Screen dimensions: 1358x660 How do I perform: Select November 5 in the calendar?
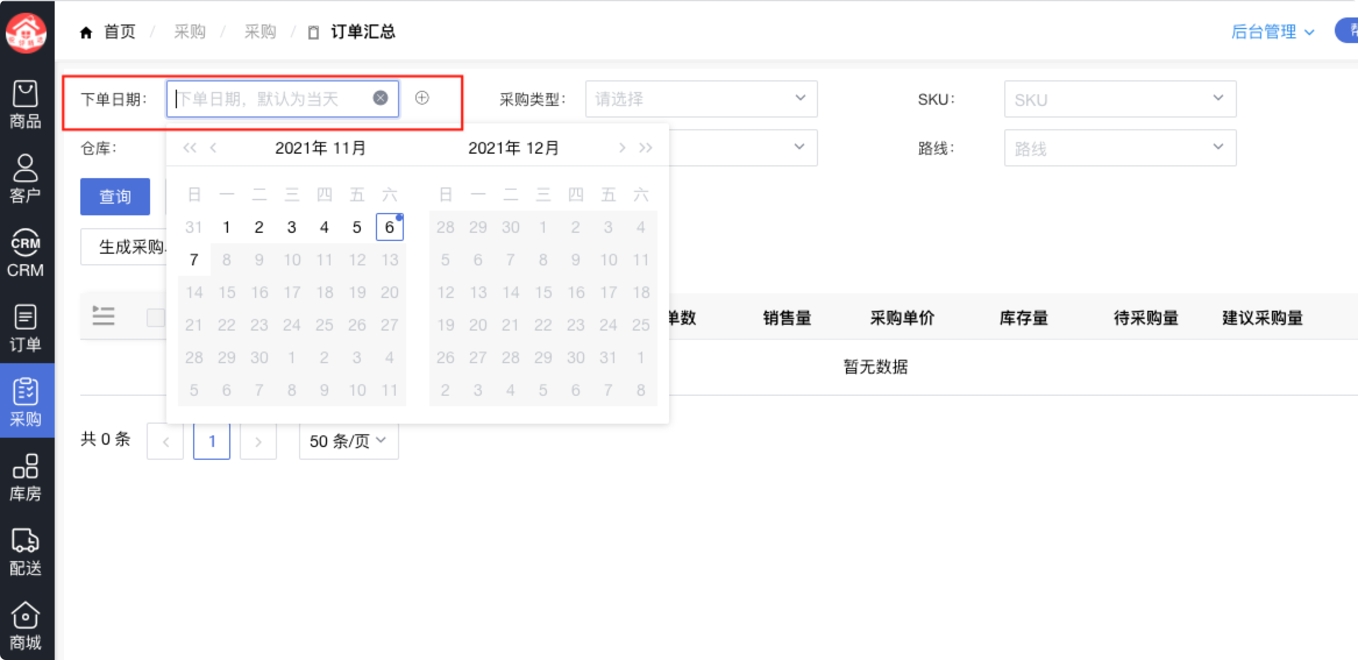tap(357, 227)
